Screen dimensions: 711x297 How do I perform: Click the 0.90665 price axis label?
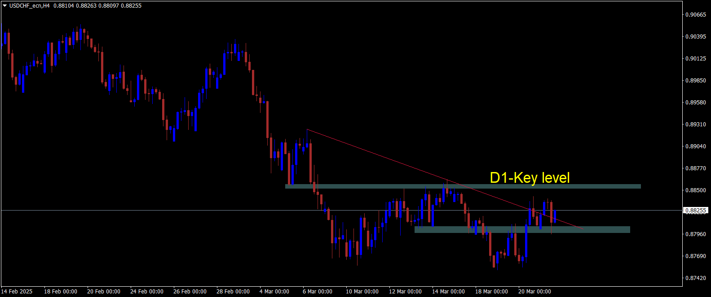[695, 15]
